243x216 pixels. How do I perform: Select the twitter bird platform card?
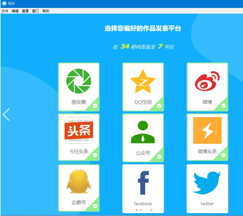coord(207,189)
